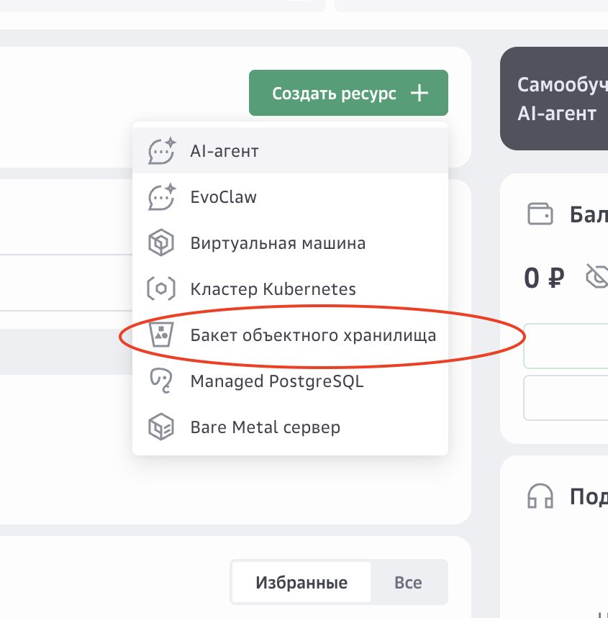The width and height of the screenshot is (608, 618).
Task: Choose Кластер Kubernetes menu option
Action: click(290, 289)
